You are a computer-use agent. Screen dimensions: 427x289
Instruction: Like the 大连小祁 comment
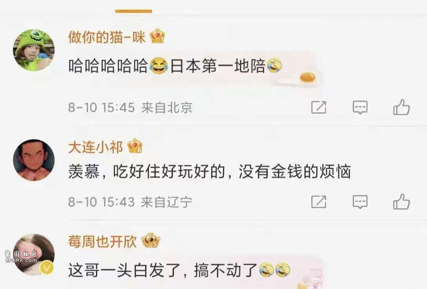pos(401,201)
